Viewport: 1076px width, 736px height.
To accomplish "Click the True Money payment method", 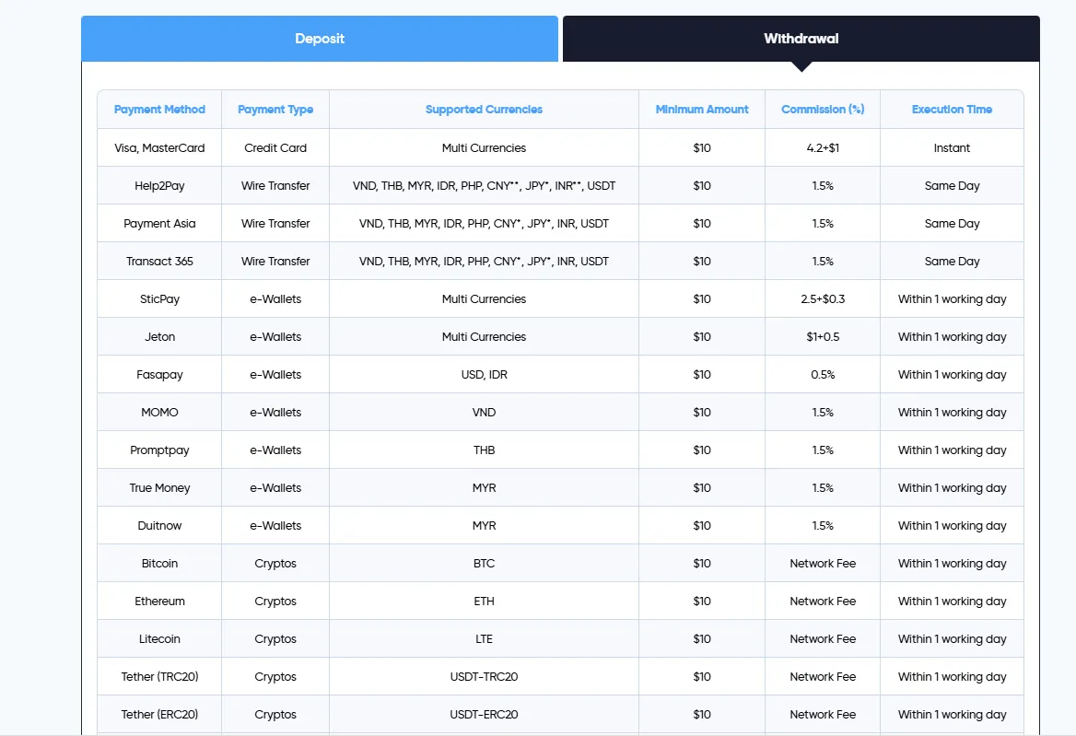I will (x=159, y=487).
